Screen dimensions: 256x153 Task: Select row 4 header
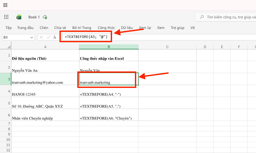coord(6,91)
